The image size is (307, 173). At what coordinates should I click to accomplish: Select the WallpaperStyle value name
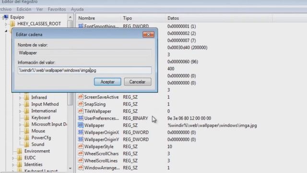click(99, 147)
